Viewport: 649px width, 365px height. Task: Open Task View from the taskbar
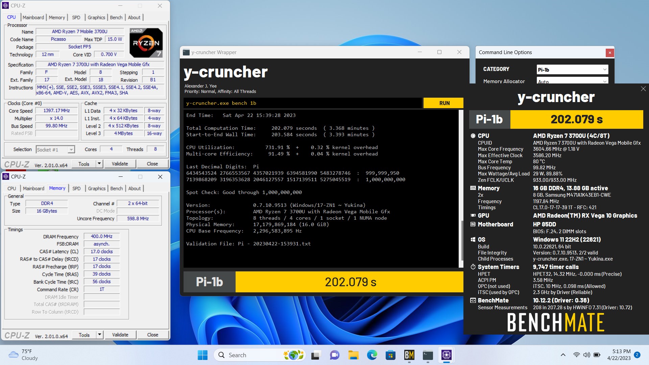click(x=316, y=355)
